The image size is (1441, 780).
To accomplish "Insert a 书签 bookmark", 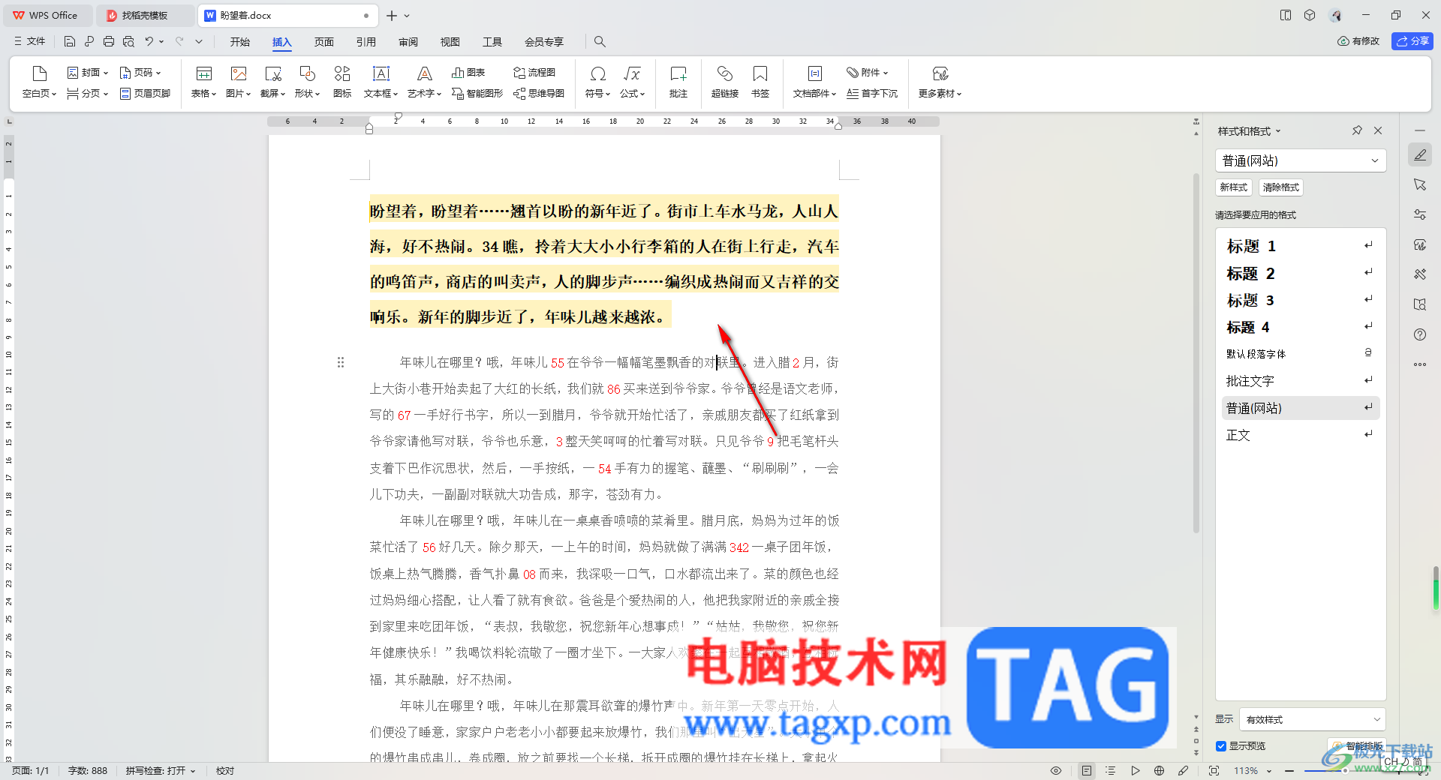I will 760,82.
